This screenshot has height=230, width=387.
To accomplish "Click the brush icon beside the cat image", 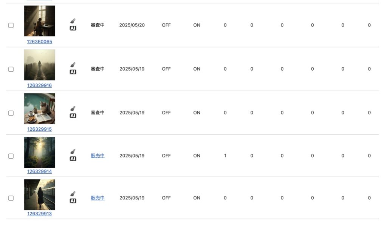I will (x=73, y=108).
